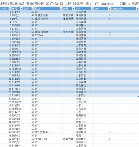
Task: Open the 天线 column filter dropdown
Action: (x=74, y=9)
